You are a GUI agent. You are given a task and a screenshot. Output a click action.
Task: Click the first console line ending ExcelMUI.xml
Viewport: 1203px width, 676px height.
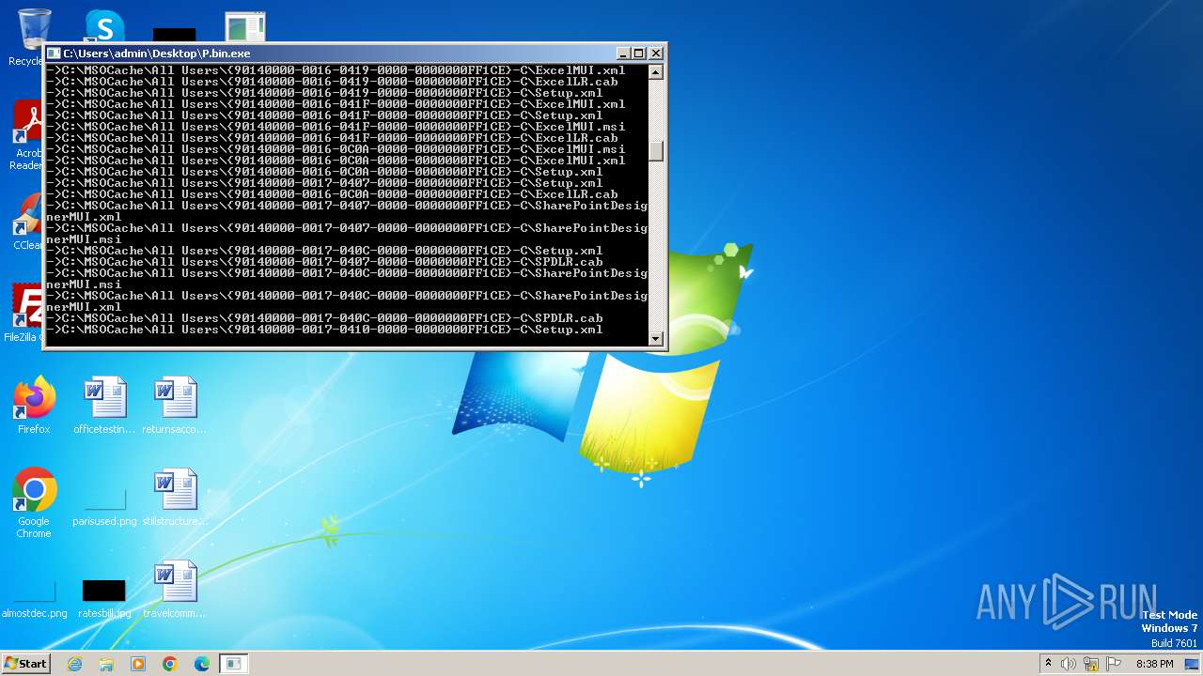coord(336,70)
